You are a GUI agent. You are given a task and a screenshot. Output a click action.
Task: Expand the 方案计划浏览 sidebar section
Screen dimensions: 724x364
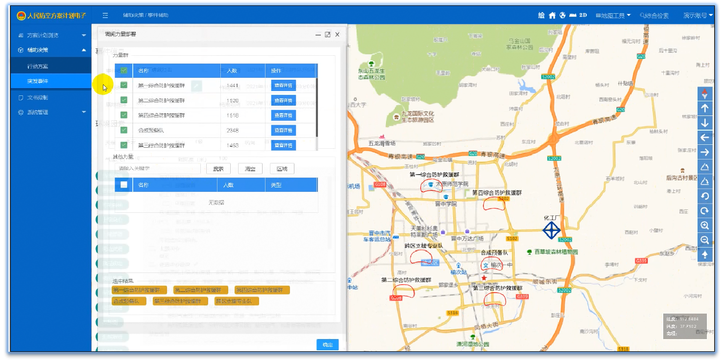[51, 35]
